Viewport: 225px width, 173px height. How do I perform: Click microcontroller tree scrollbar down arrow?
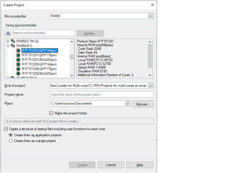click(72, 76)
